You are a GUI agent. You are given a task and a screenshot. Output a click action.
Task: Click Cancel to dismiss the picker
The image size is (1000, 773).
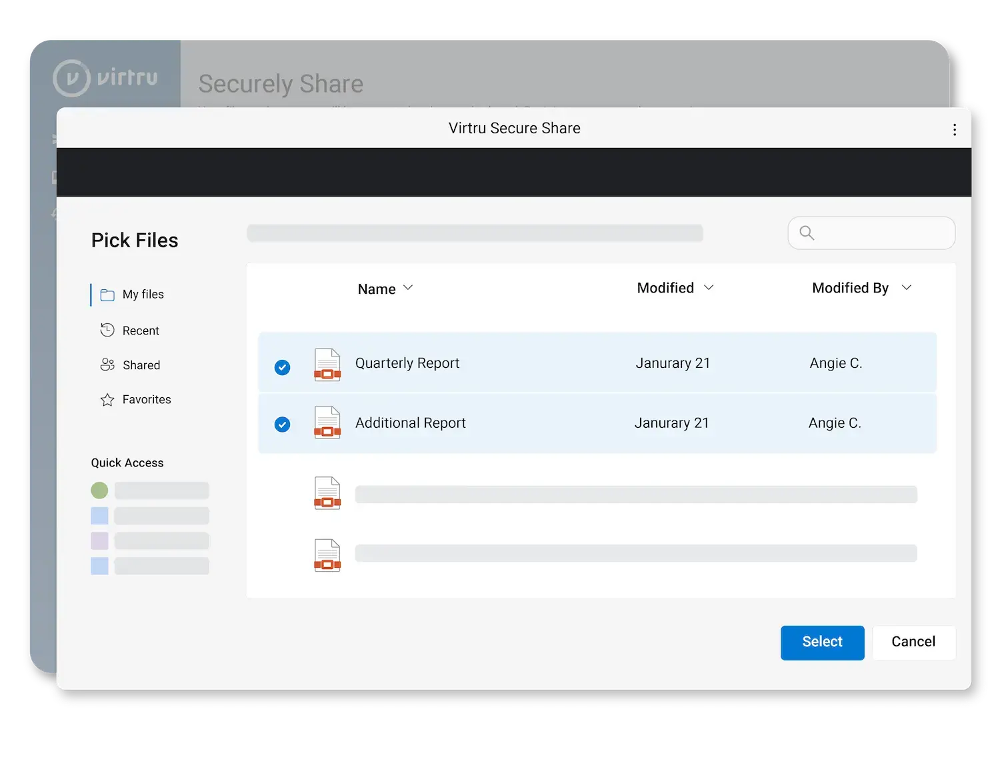[x=913, y=642]
